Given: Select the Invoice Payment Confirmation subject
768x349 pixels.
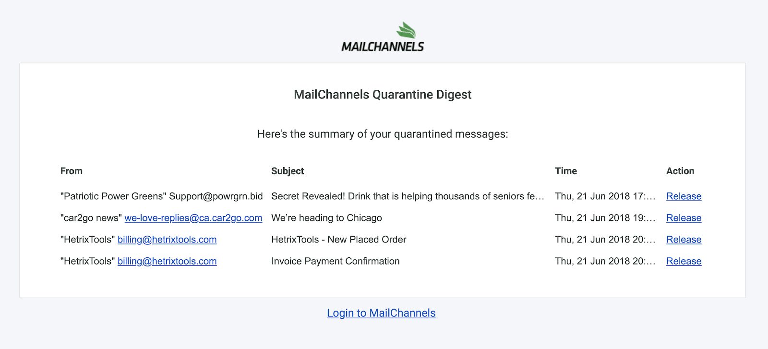Looking at the screenshot, I should pos(336,261).
